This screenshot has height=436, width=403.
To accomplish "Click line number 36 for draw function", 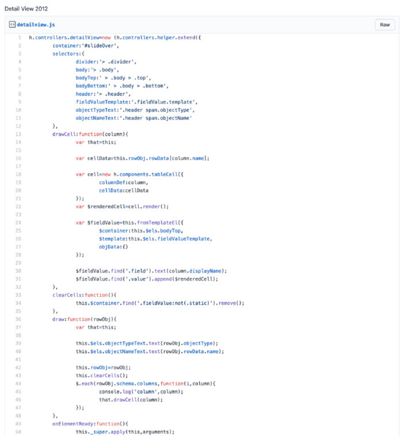I will [18, 319].
